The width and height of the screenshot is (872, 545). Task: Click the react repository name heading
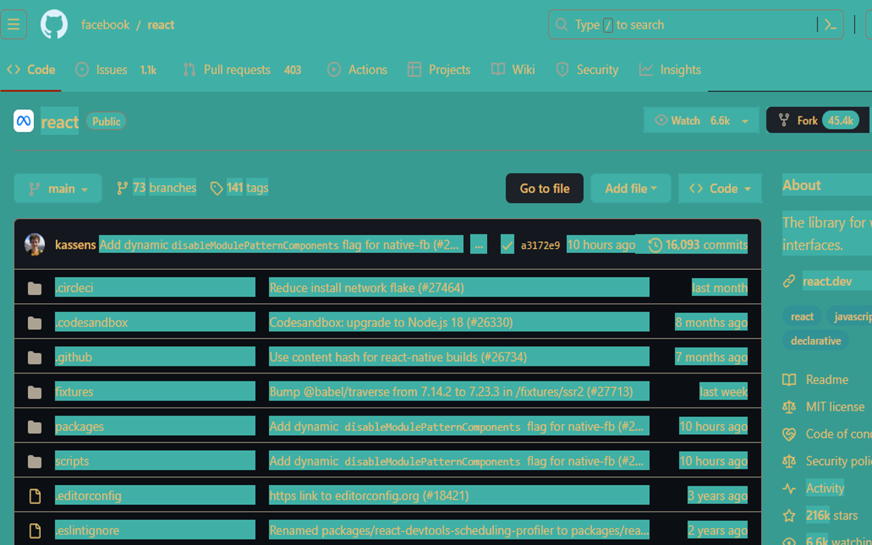pyautogui.click(x=60, y=122)
